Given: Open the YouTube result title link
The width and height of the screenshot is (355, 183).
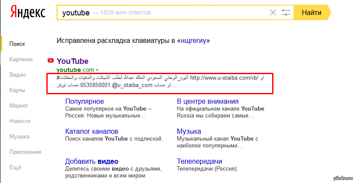Looking at the screenshot, I should click(73, 61).
